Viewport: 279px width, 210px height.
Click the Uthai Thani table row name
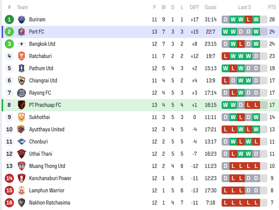coord(41,154)
